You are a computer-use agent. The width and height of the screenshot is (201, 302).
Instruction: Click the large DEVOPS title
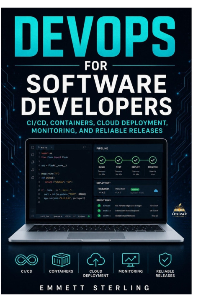pos(95,36)
